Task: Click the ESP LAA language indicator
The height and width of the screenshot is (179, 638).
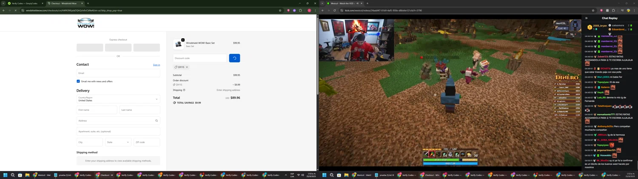Action: pyautogui.click(x=292, y=175)
